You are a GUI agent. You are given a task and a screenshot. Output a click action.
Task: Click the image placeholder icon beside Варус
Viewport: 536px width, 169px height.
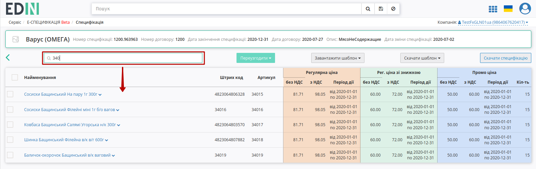click(16, 39)
